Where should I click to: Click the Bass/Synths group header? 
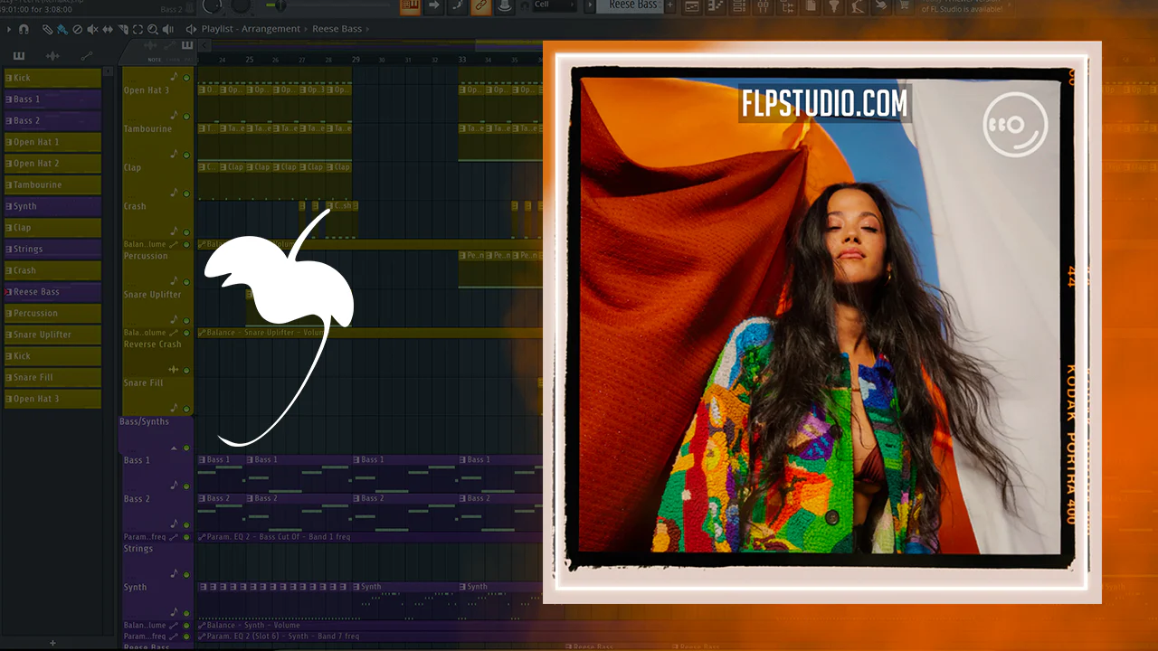coord(156,435)
